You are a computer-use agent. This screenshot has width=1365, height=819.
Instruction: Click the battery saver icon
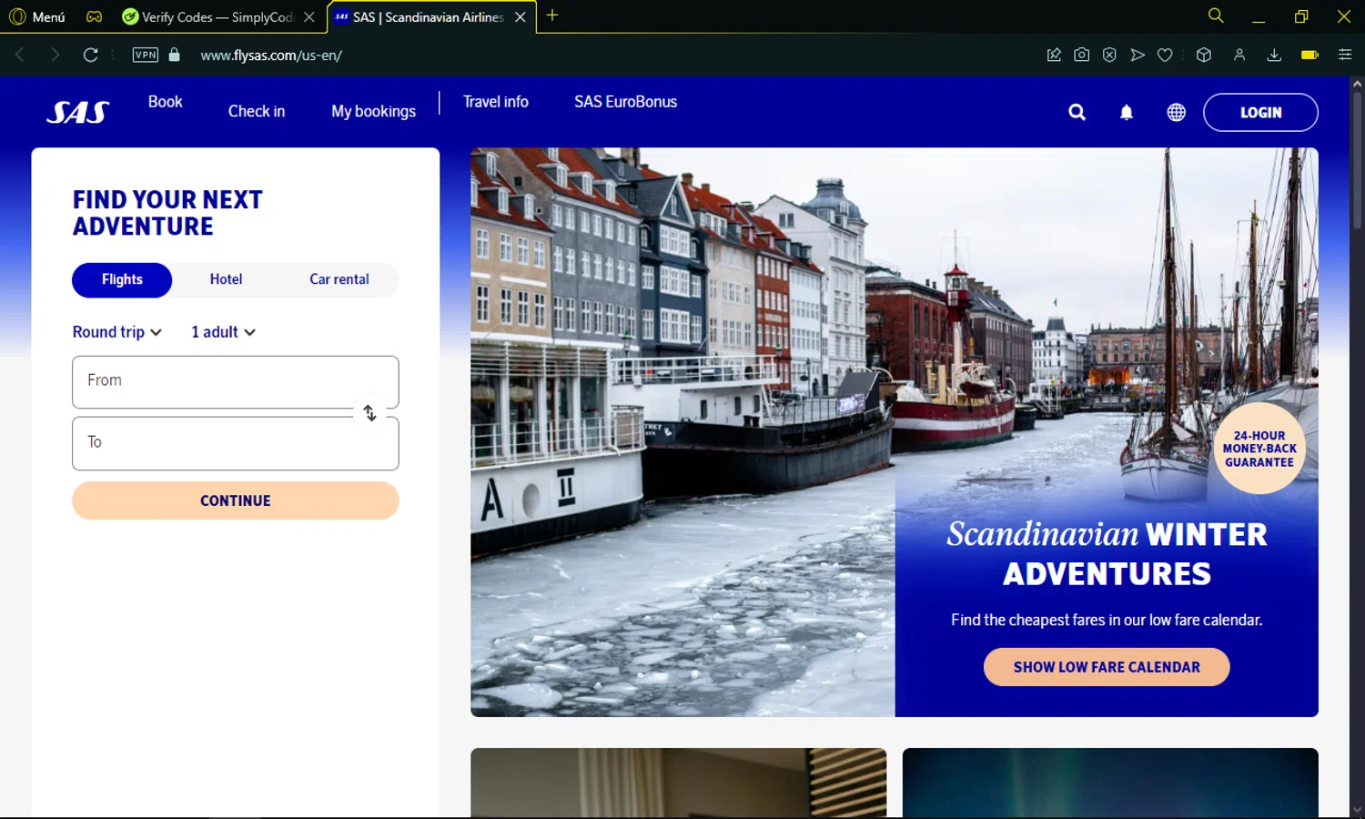pos(1309,55)
